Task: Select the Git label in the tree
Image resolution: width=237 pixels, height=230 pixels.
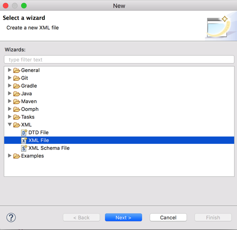Action: [25, 78]
